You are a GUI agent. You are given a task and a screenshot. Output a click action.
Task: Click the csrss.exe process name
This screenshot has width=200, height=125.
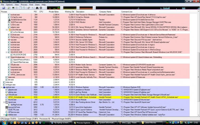[x=9, y=82]
